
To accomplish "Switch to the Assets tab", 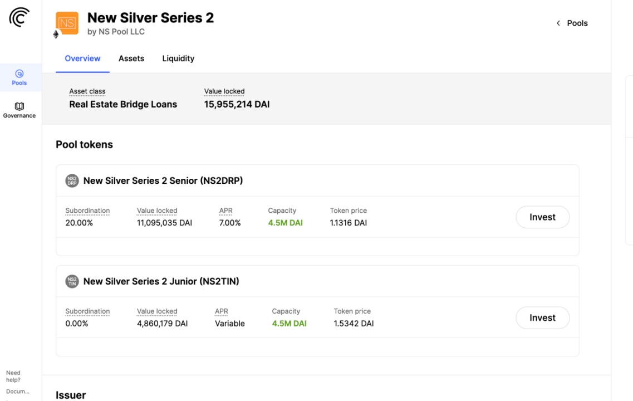I will pyautogui.click(x=131, y=58).
